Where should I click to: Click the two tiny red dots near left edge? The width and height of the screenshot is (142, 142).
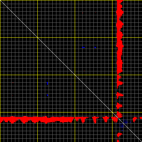click(13, 83)
